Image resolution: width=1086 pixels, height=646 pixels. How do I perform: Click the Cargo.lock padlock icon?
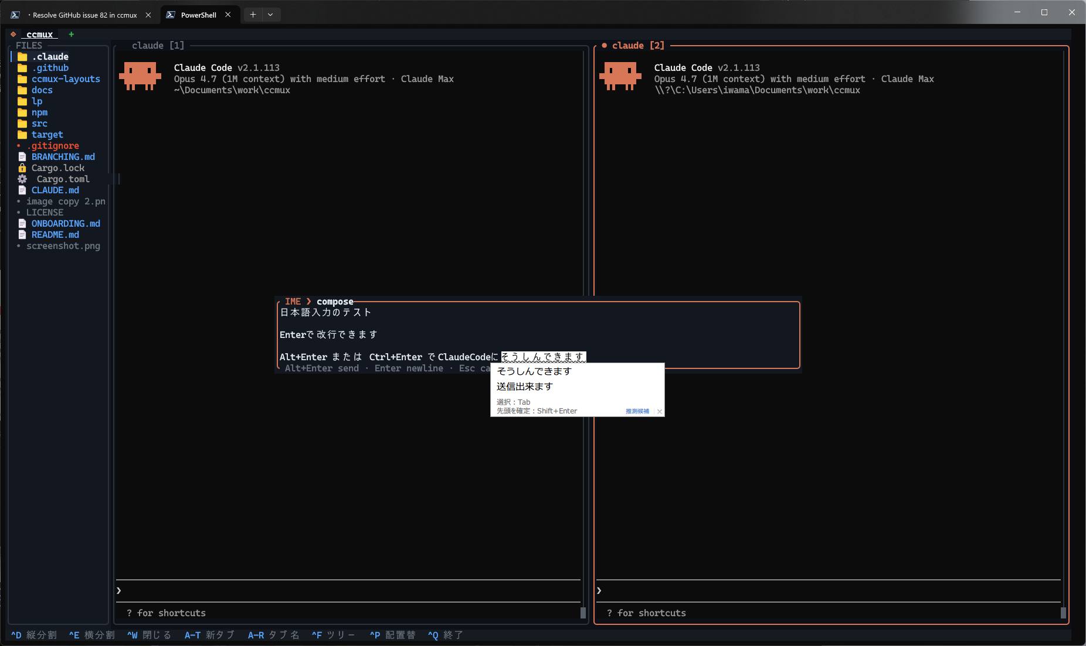tap(22, 168)
